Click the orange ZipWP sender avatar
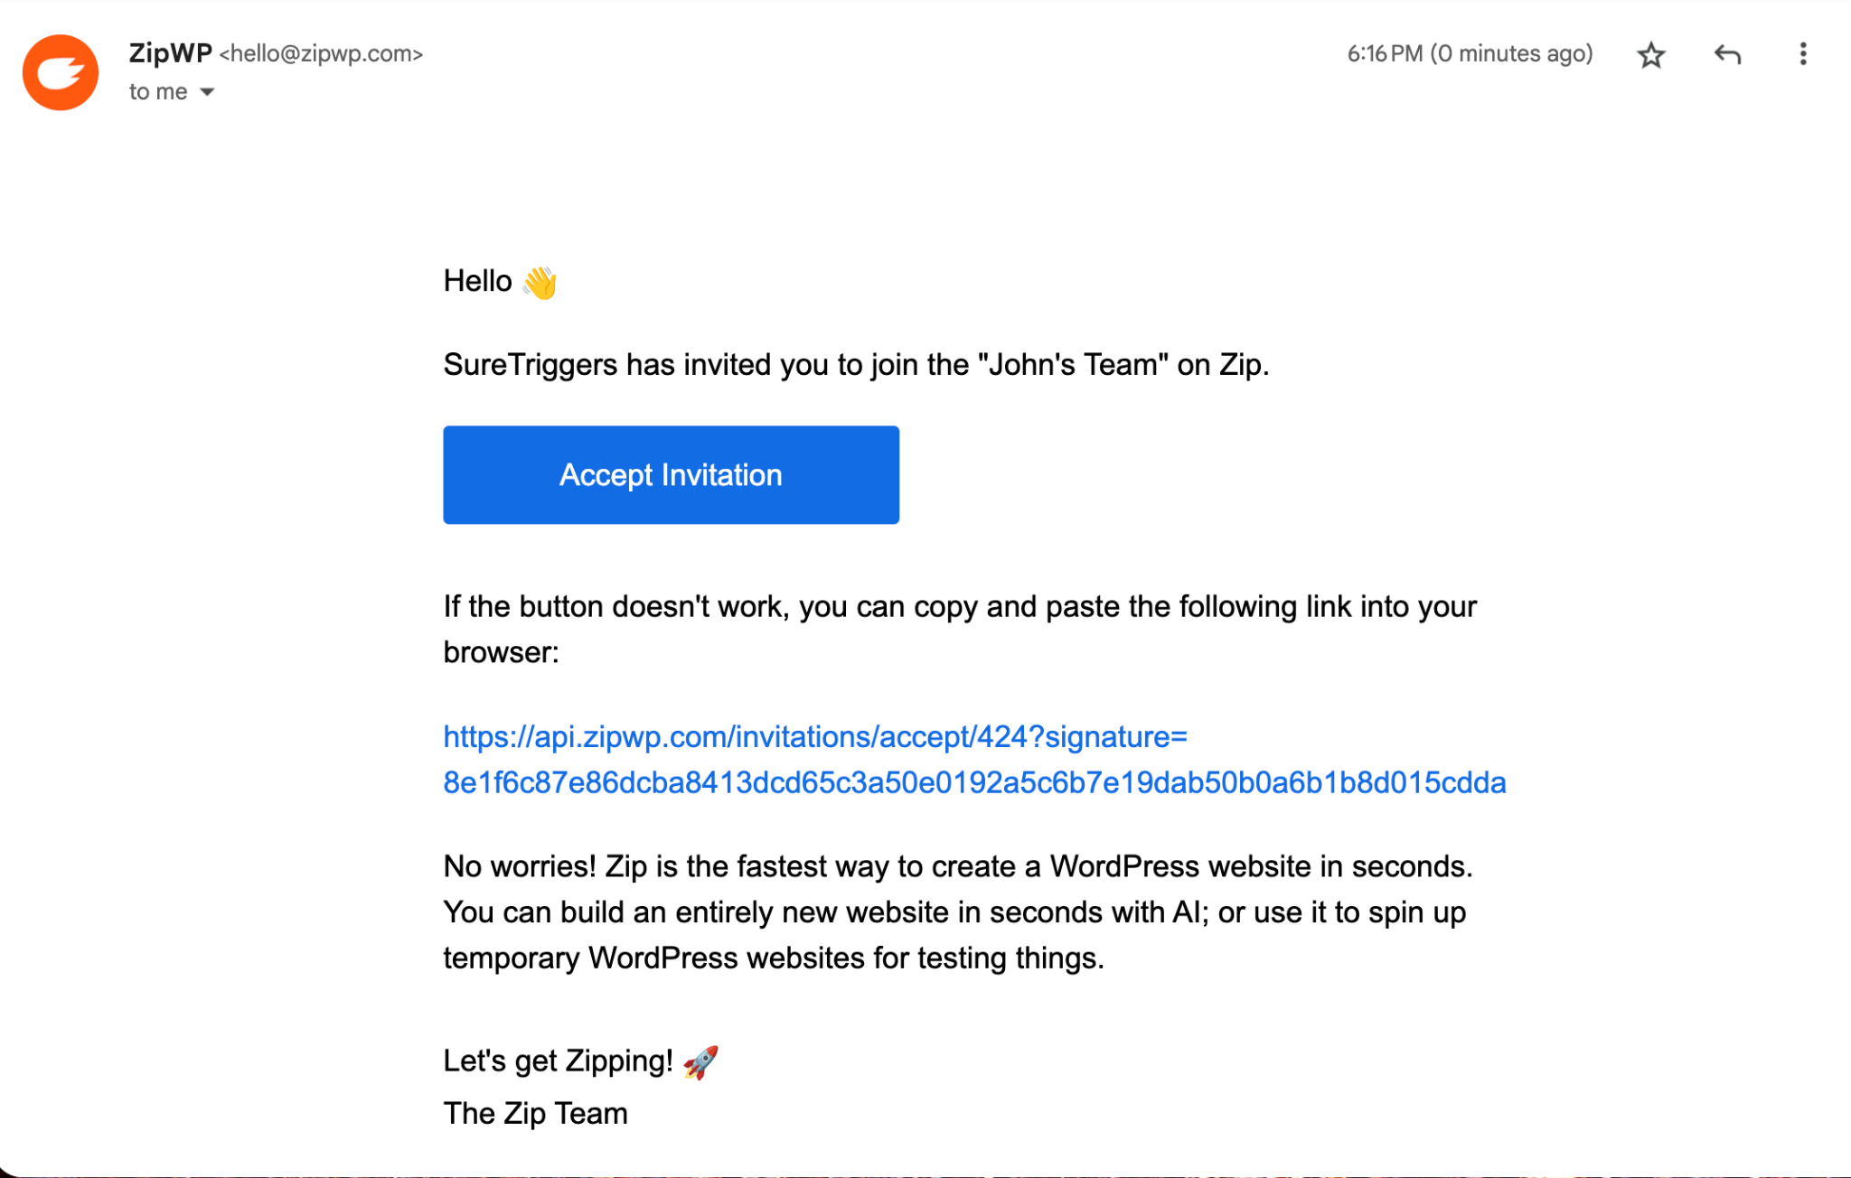This screenshot has width=1851, height=1178. [61, 72]
